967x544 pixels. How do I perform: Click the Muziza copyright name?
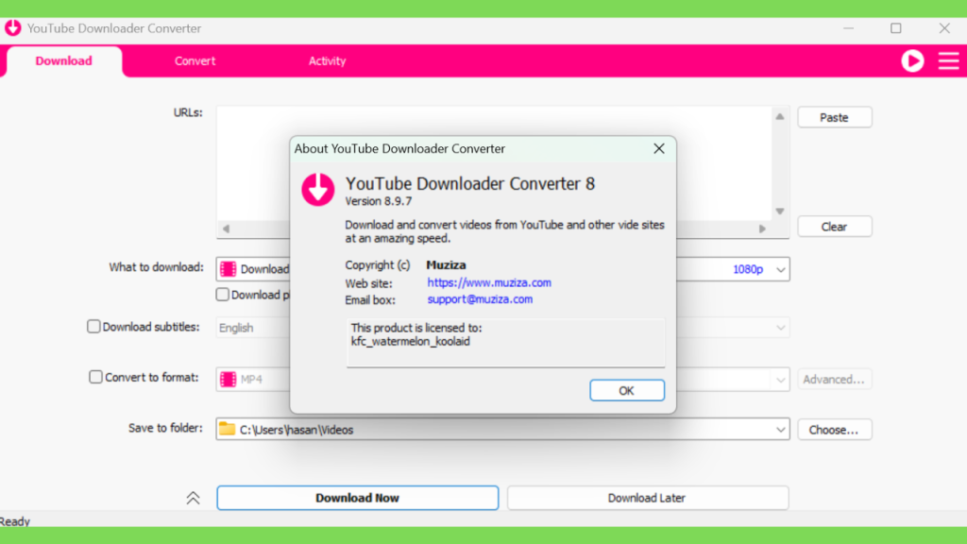(x=446, y=264)
